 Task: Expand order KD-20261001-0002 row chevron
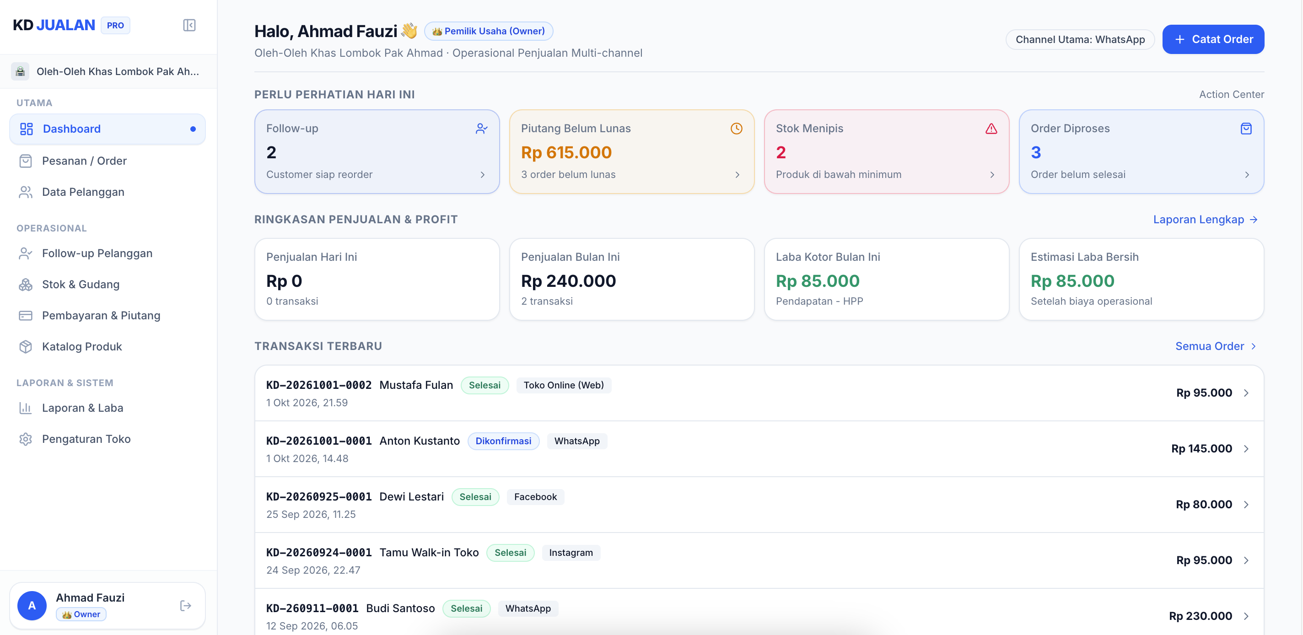(1246, 393)
